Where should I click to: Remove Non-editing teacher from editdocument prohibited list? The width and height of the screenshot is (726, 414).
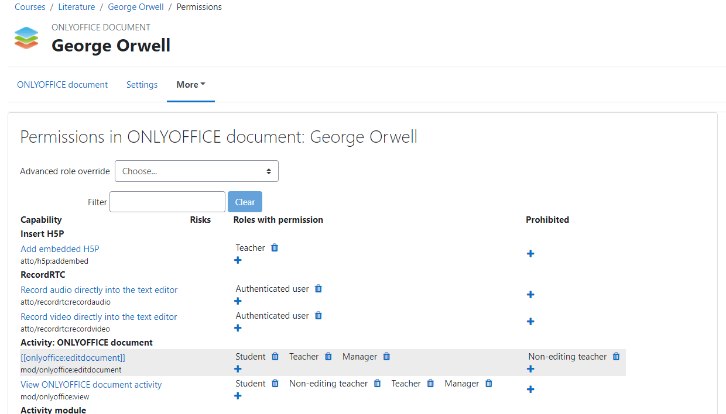point(616,357)
